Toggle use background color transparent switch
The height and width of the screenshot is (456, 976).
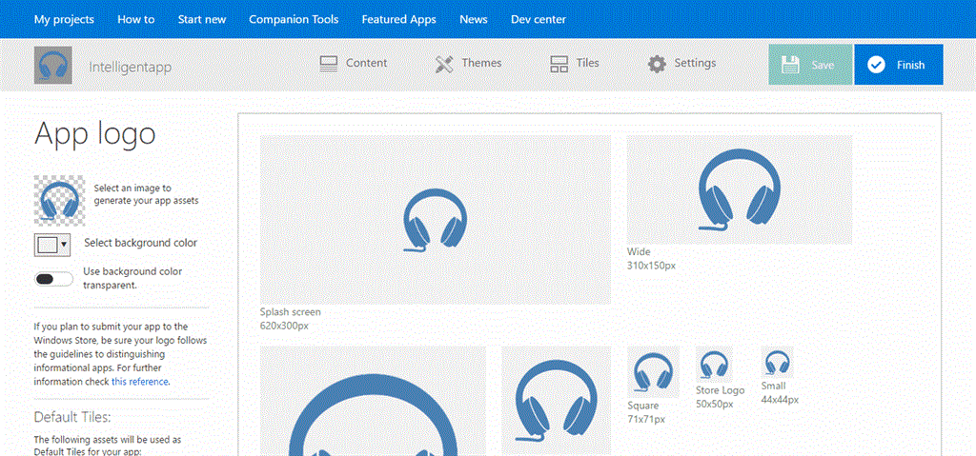(x=53, y=278)
